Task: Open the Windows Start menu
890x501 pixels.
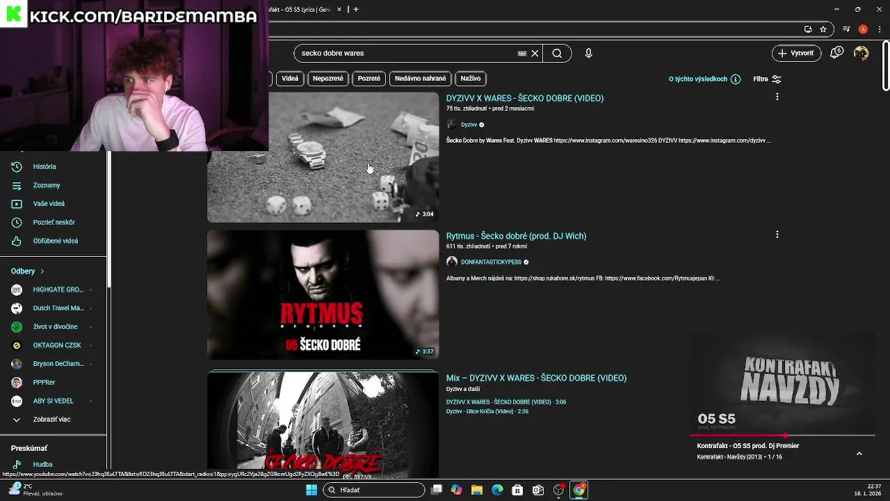Action: (x=311, y=490)
